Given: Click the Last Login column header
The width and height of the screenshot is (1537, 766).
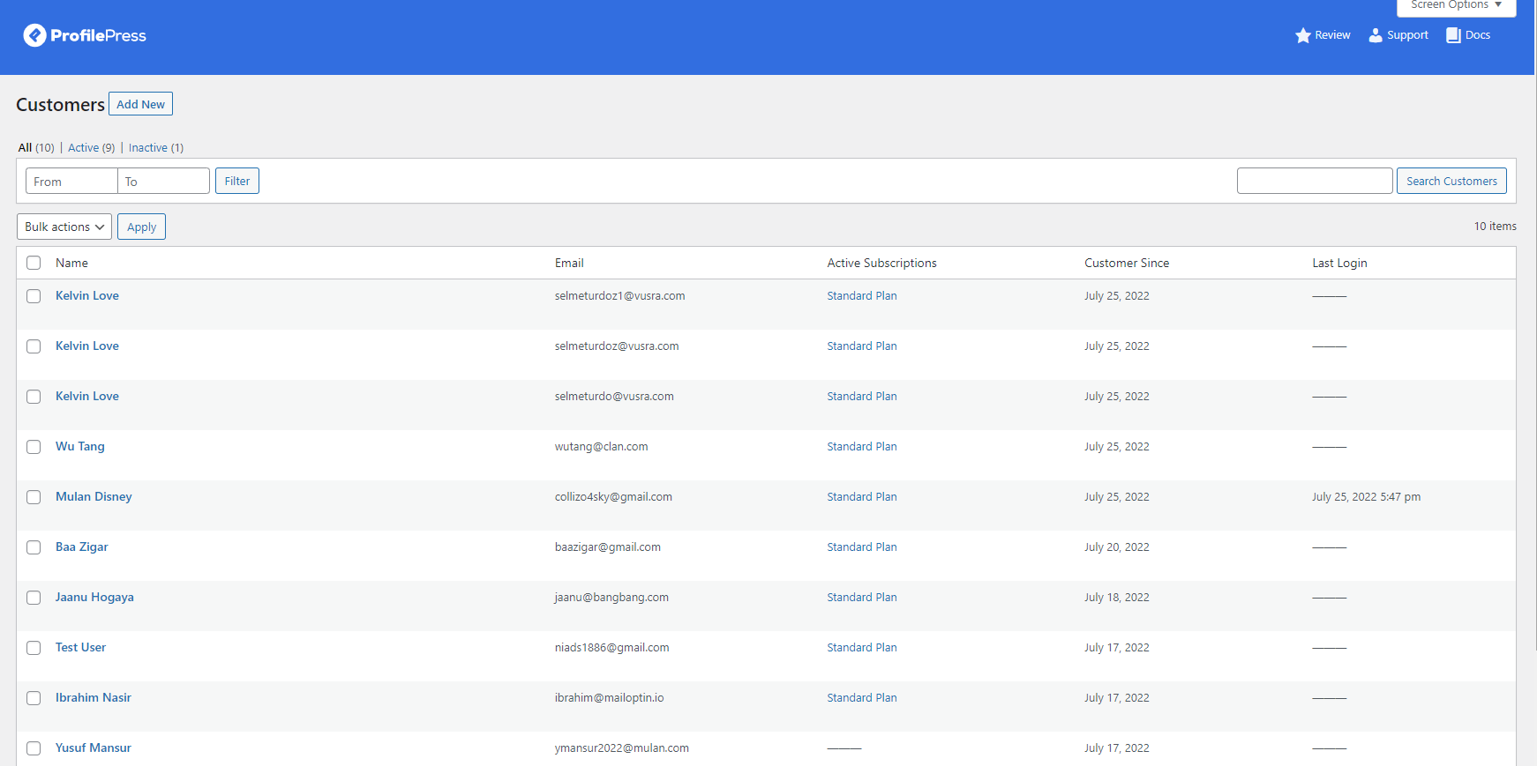Looking at the screenshot, I should coord(1339,263).
